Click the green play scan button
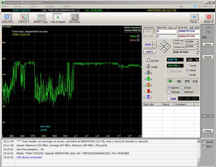 pos(171,81)
